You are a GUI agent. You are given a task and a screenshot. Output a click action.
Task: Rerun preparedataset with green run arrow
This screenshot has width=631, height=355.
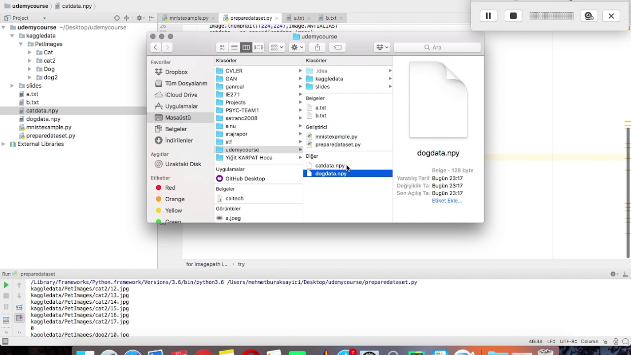tap(6, 285)
